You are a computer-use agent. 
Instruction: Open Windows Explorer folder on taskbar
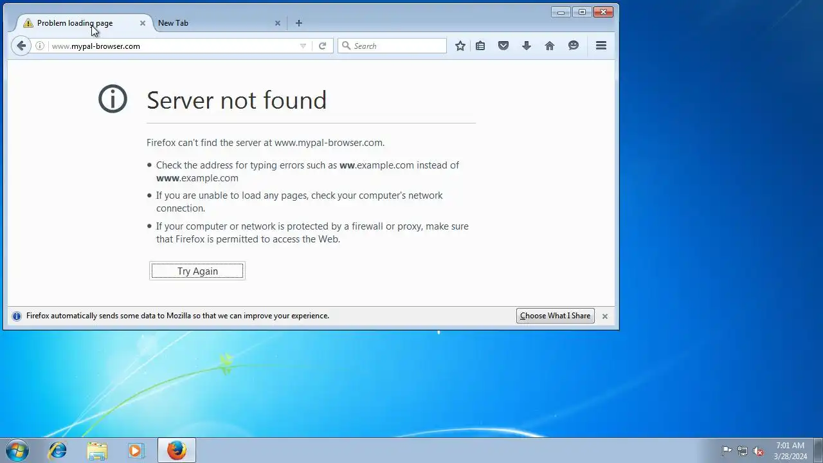point(97,450)
